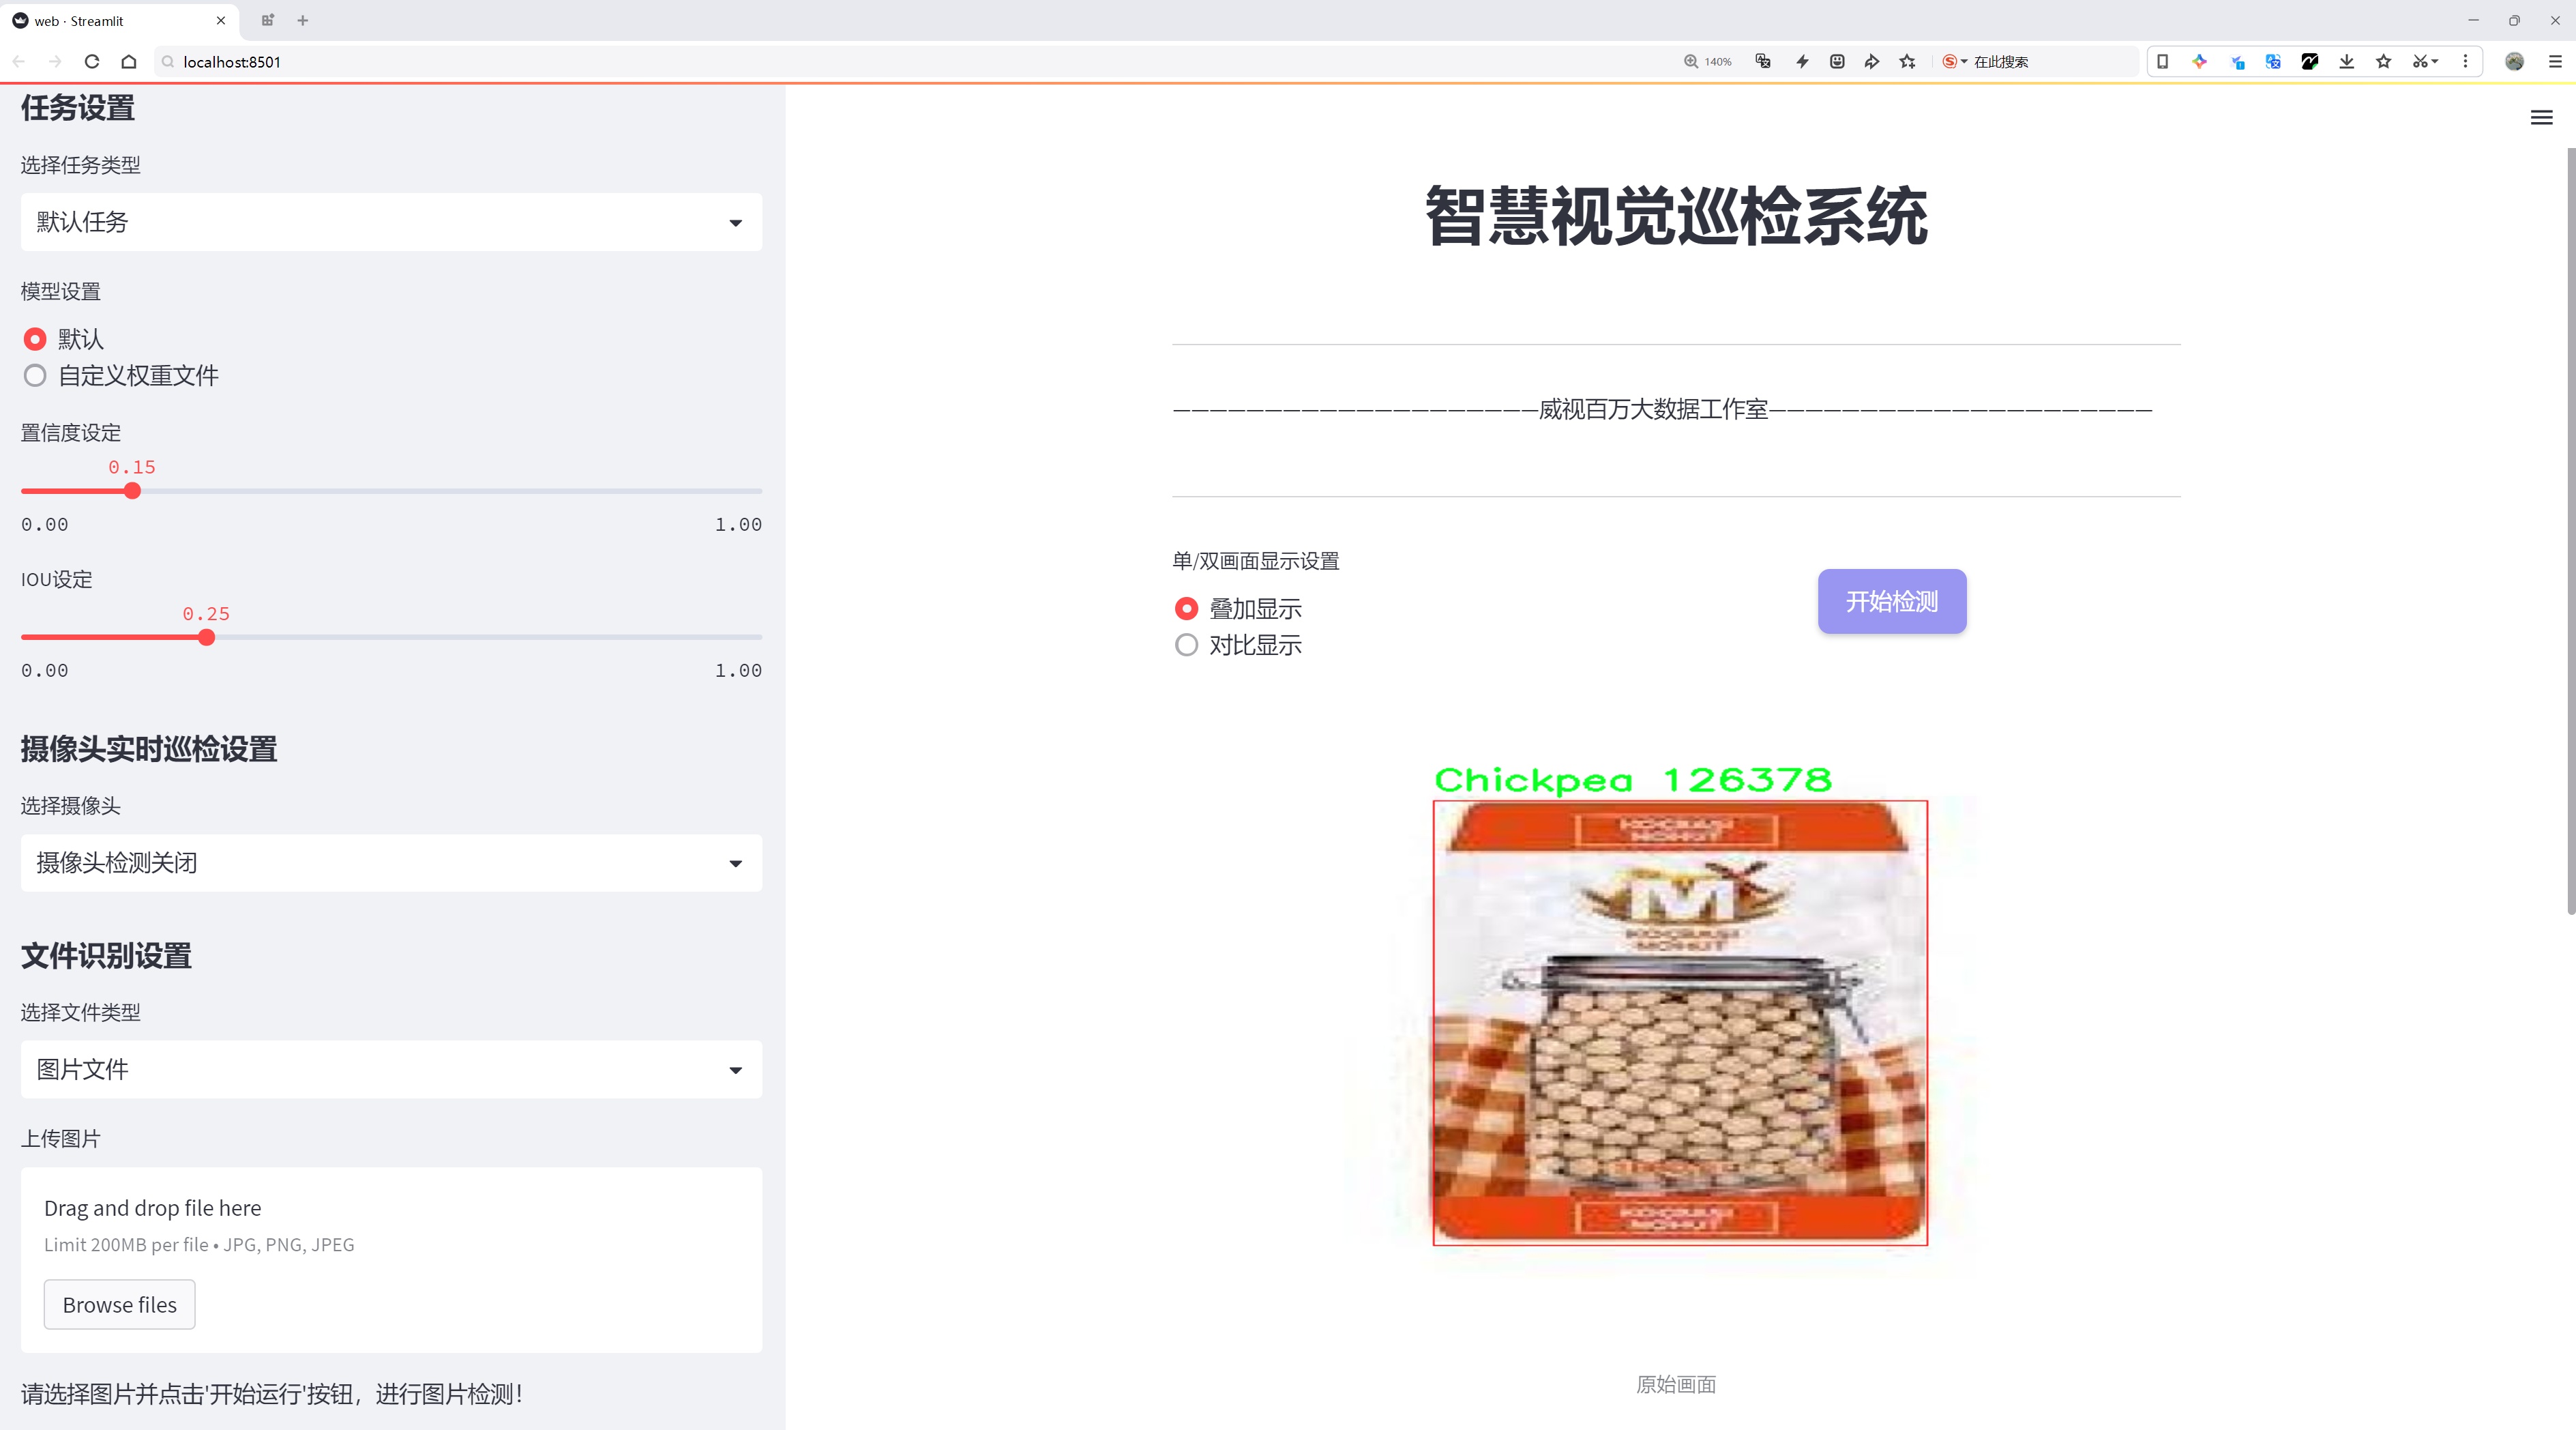
Task: Click the Browse files button
Action: coord(119,1305)
